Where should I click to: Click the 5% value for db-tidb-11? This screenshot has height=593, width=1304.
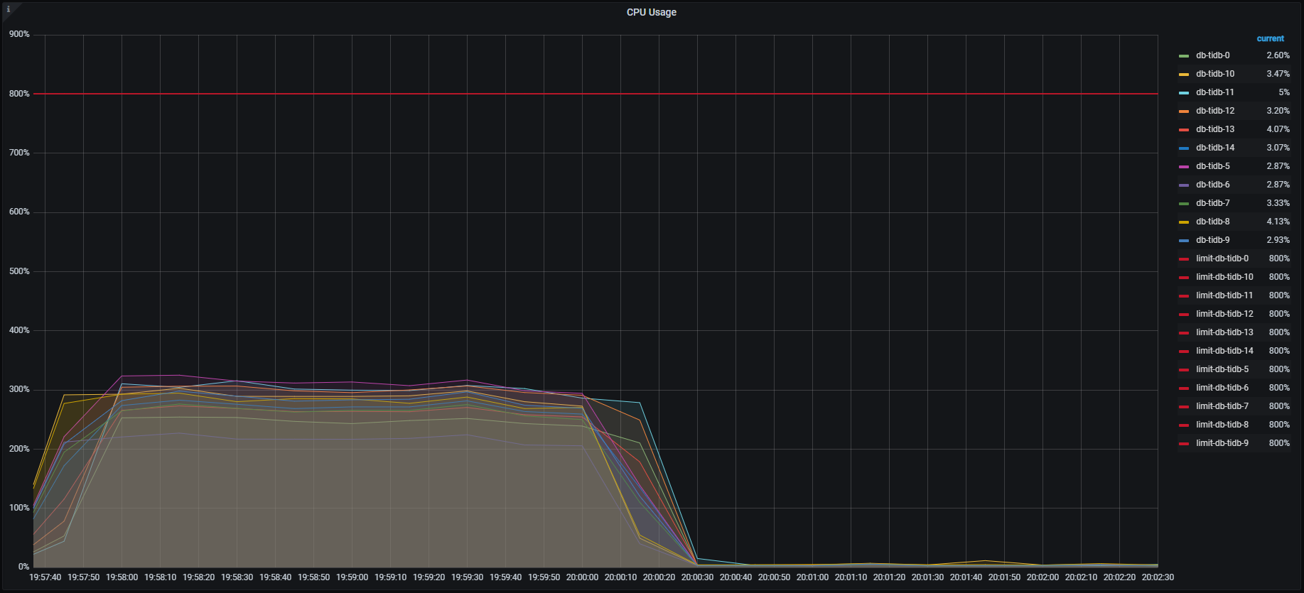(1283, 92)
